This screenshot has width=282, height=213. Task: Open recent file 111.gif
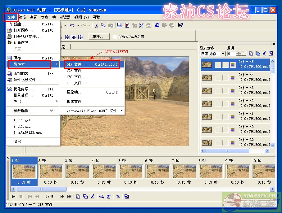pos(33,120)
